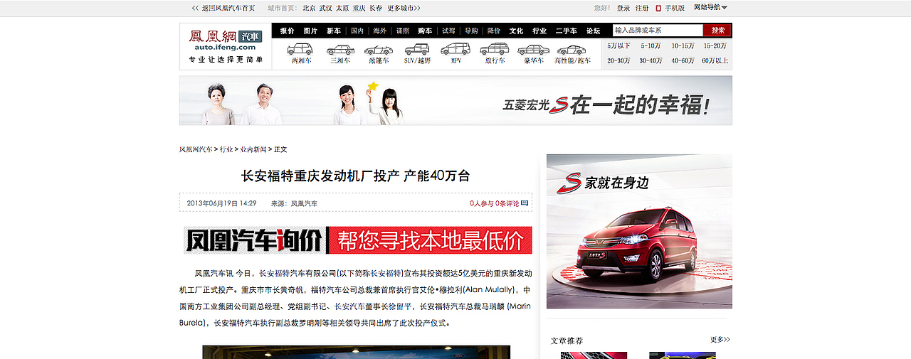Click breadcrumb 凤凰网汽车

[196, 149]
